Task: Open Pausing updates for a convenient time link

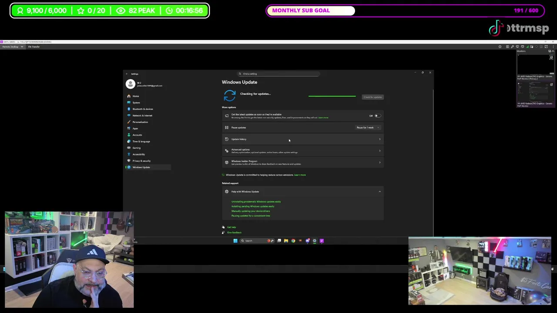Action: pos(251,216)
